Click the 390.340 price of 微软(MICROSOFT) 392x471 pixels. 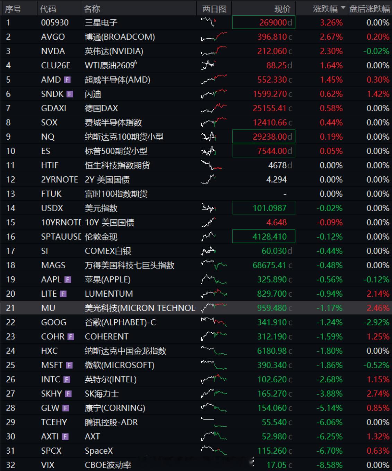click(272, 365)
